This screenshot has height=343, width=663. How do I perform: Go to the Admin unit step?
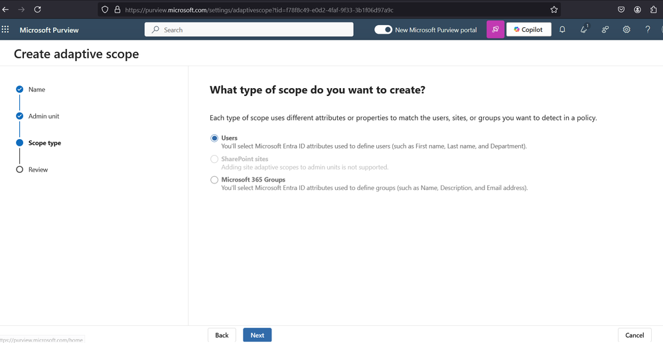coord(44,116)
